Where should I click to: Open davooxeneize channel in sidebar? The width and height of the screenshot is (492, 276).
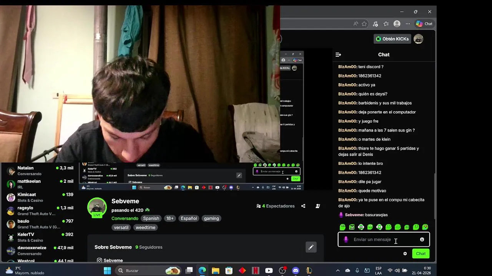click(x=40, y=250)
